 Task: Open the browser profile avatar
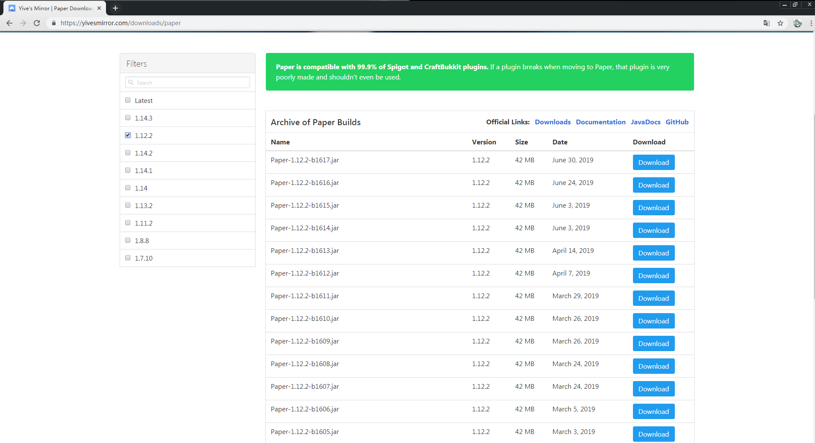coord(797,23)
